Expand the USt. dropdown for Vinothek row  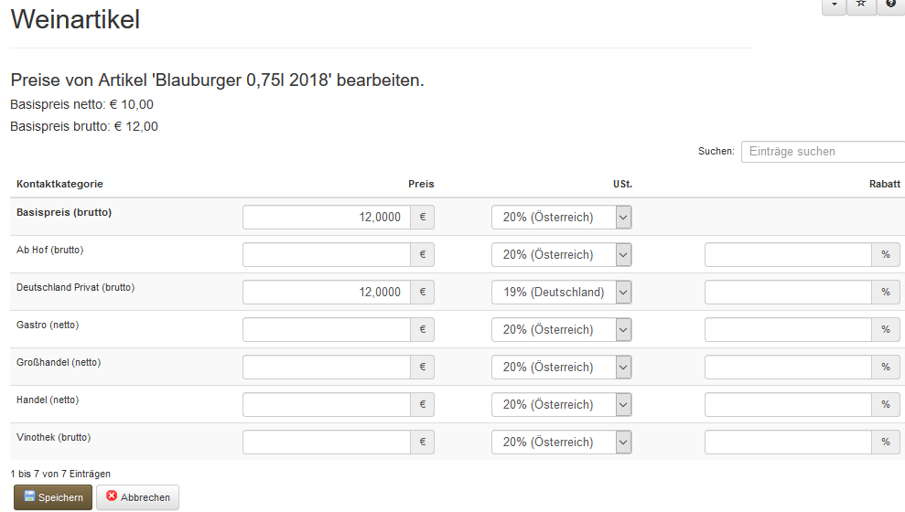click(561, 443)
